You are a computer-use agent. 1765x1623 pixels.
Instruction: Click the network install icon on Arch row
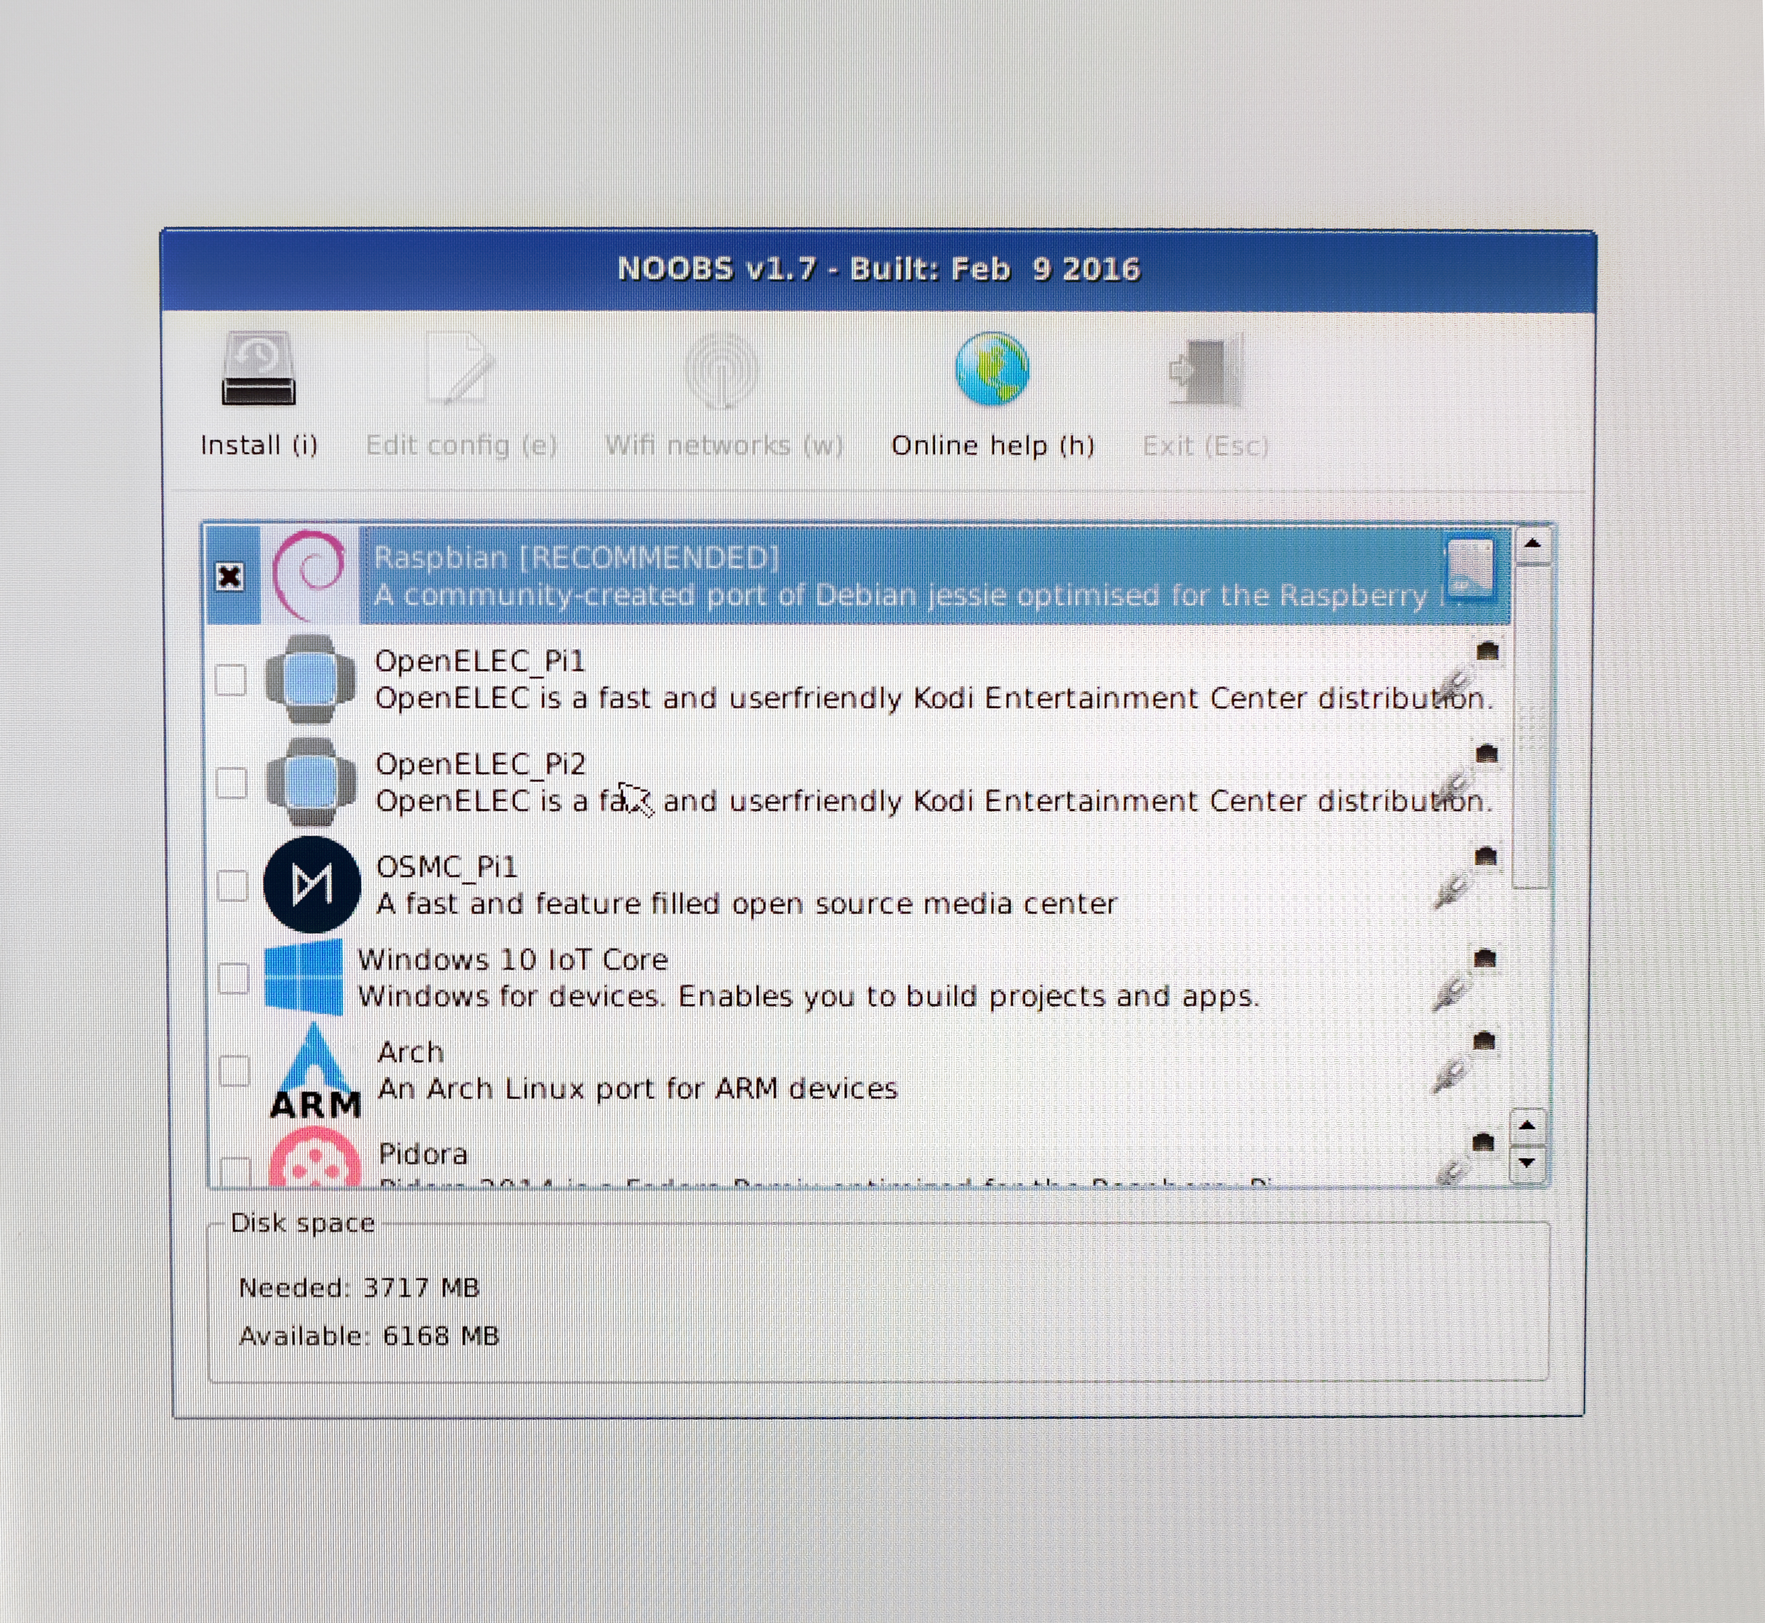(x=1463, y=1063)
